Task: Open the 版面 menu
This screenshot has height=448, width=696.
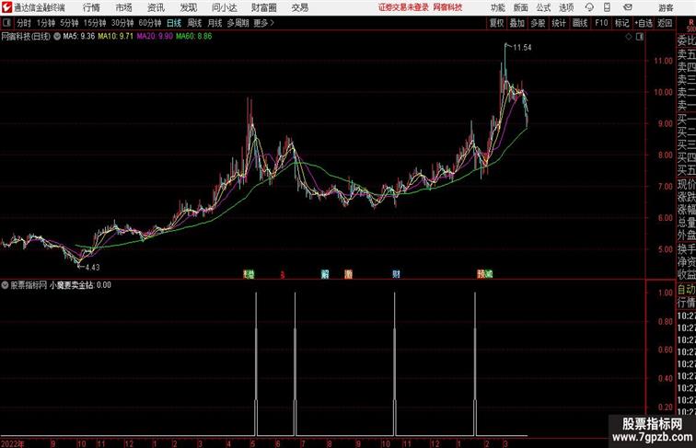Action: (521, 7)
